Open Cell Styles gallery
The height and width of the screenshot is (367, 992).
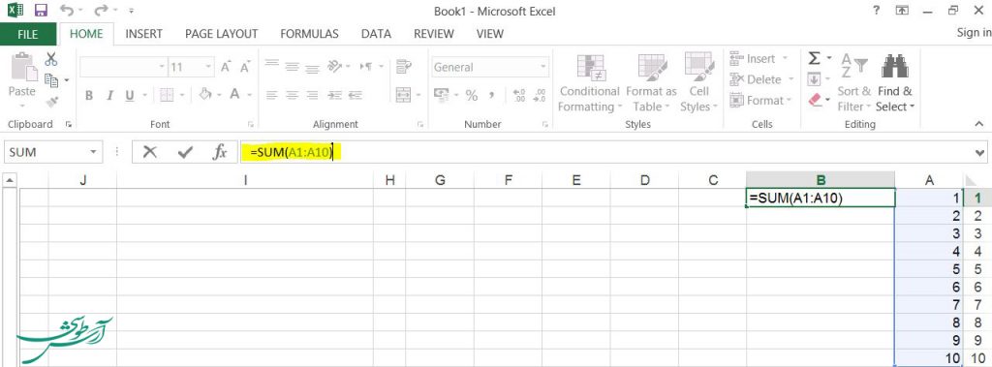point(698,83)
